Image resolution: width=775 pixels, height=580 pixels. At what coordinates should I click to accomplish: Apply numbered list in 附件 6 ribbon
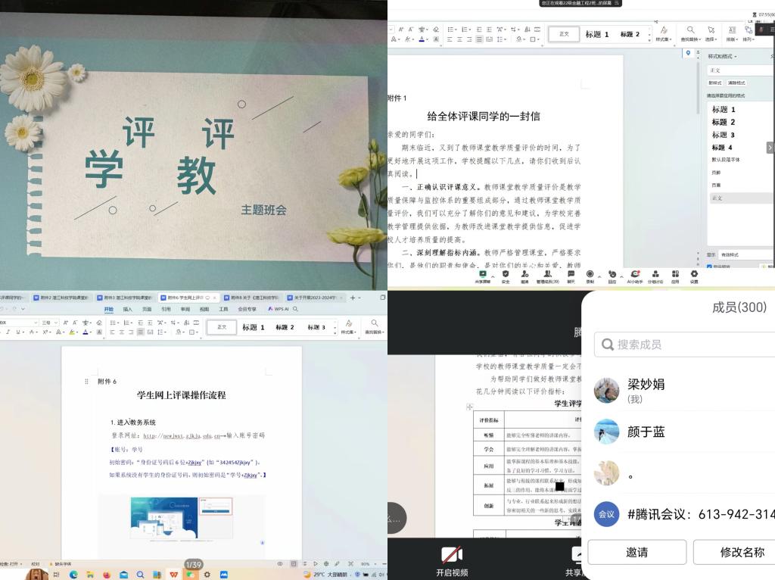pyautogui.click(x=127, y=323)
